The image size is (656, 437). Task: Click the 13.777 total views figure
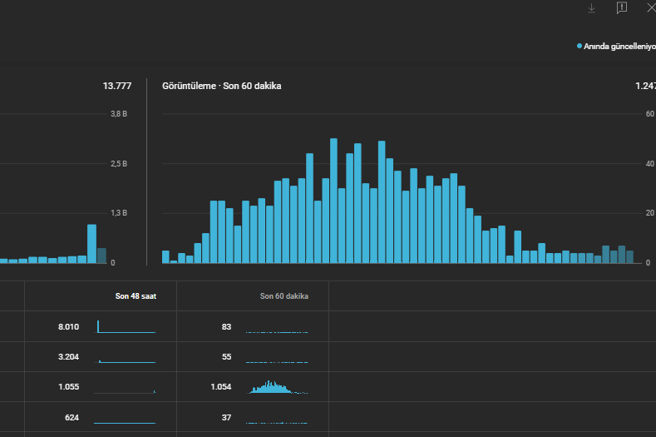(116, 86)
